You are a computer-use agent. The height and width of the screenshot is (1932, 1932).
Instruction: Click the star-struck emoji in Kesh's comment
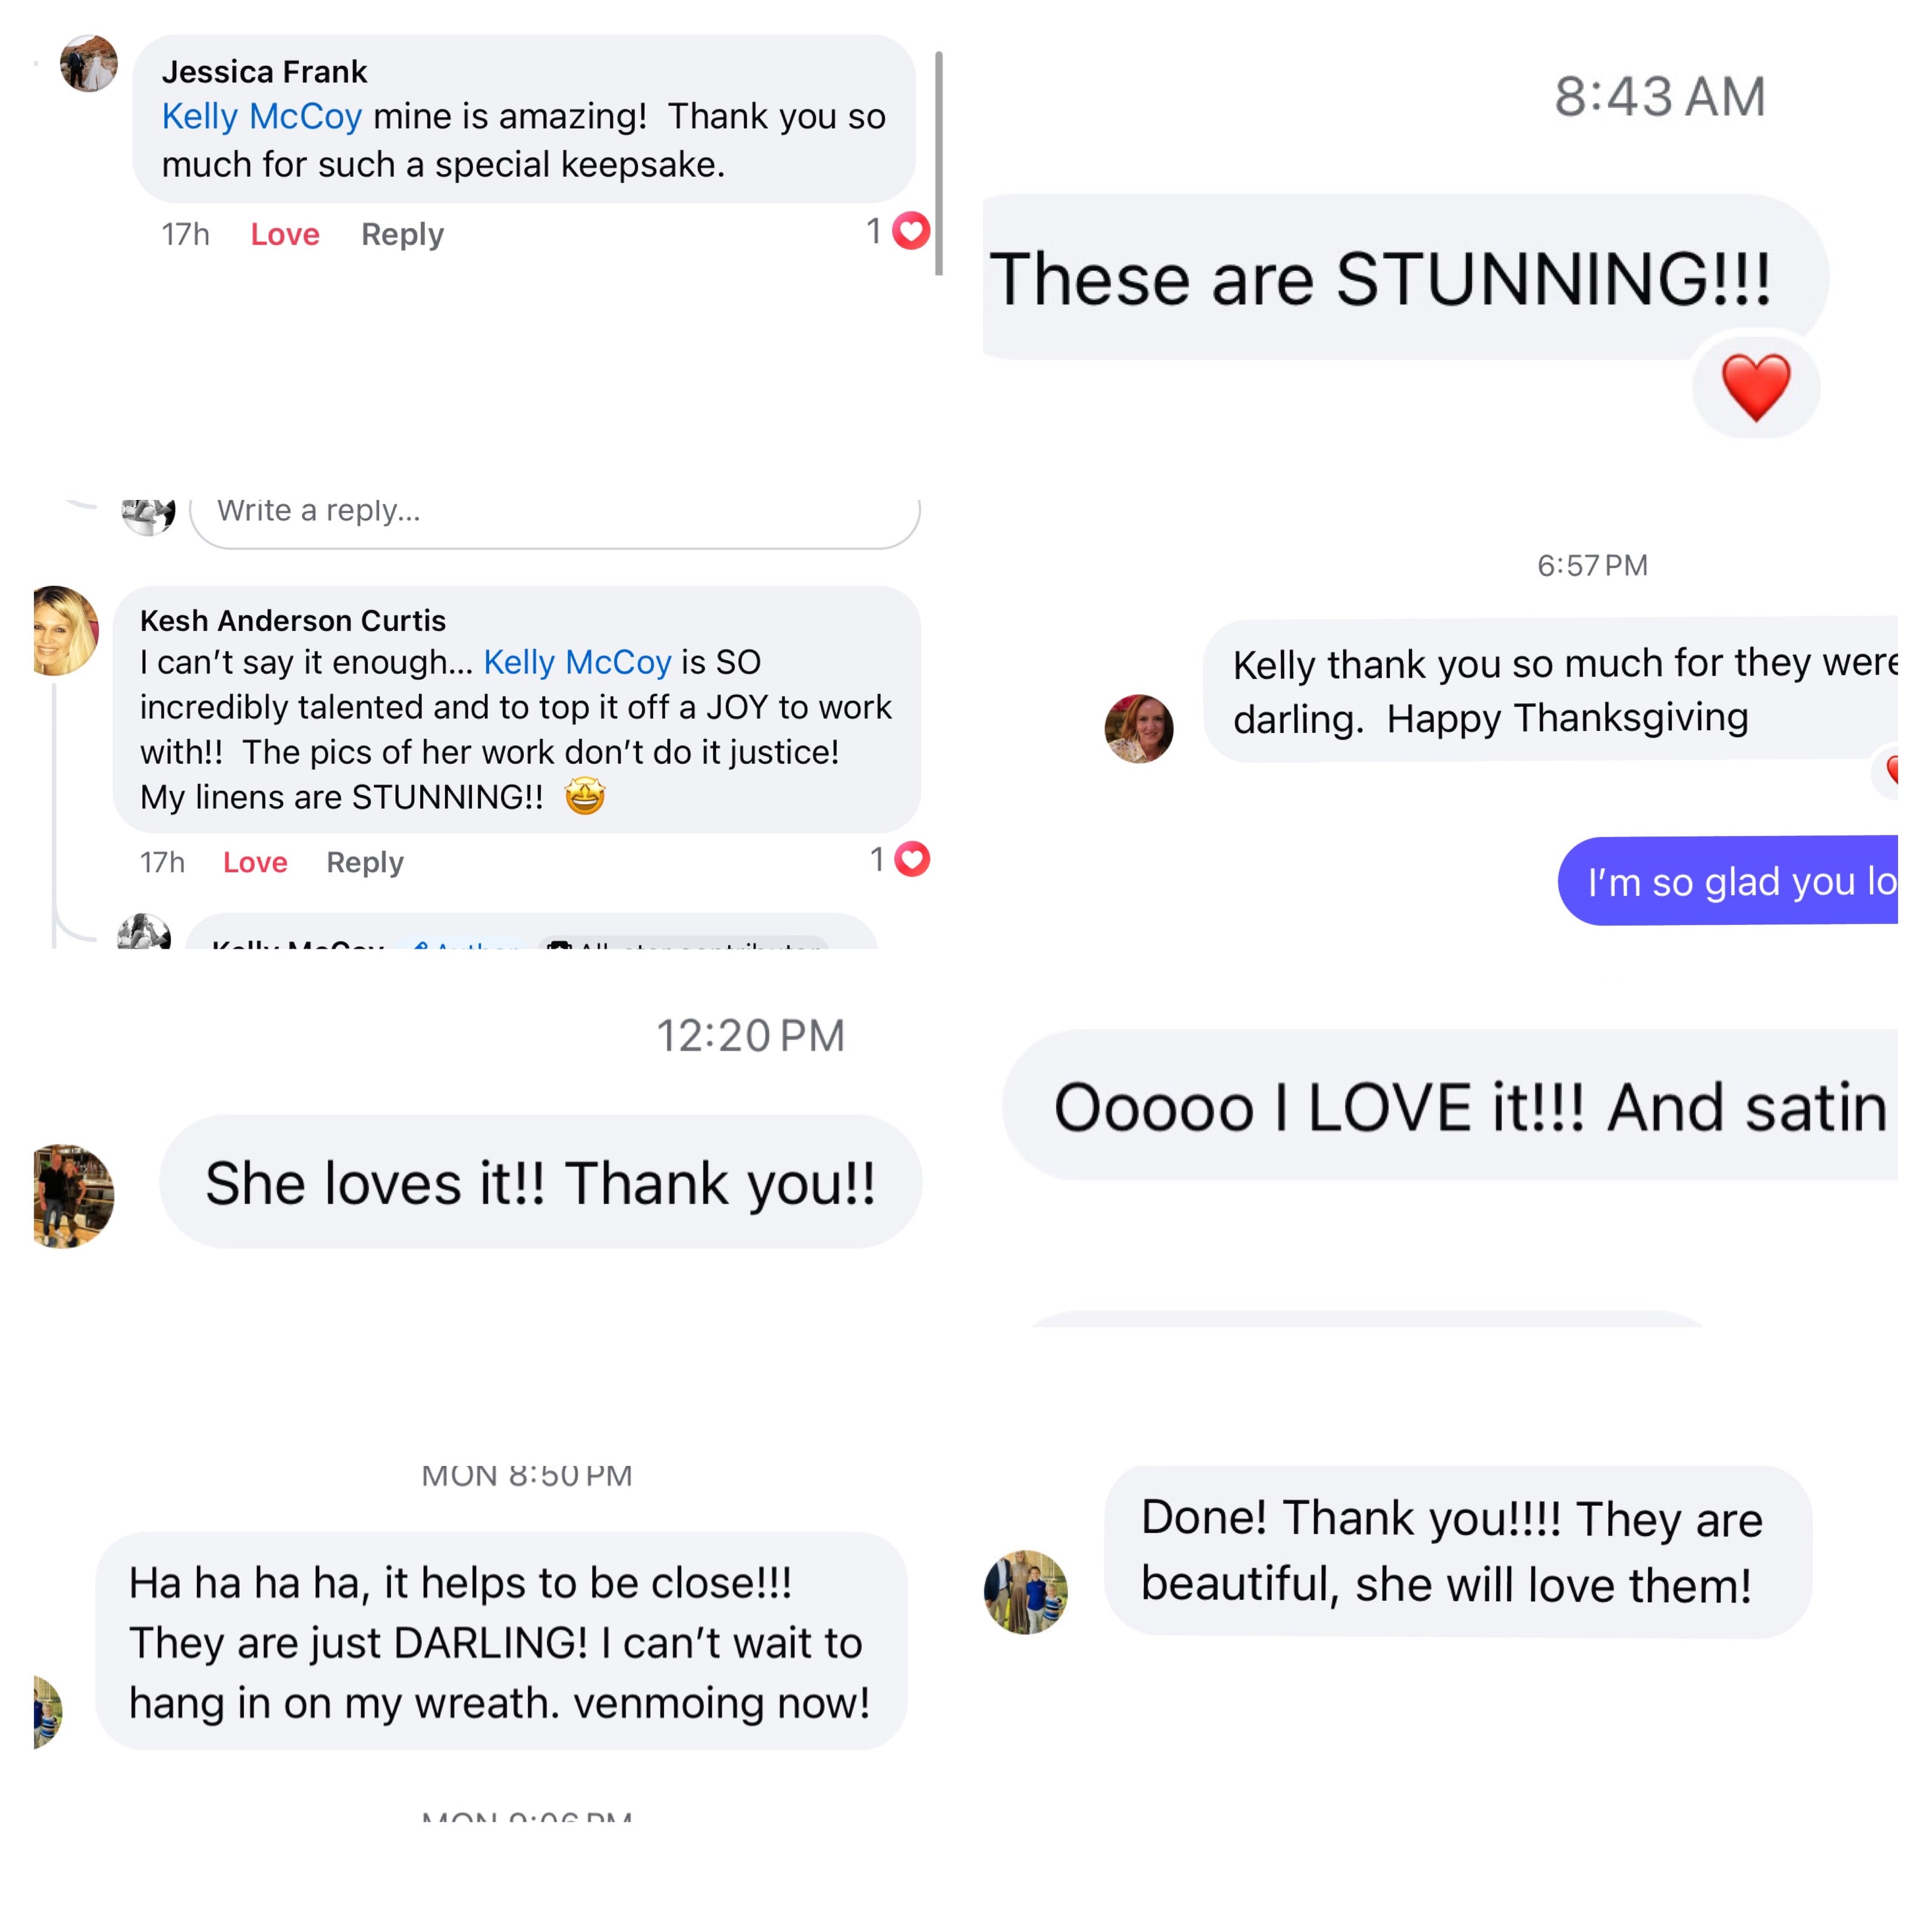pos(585,797)
